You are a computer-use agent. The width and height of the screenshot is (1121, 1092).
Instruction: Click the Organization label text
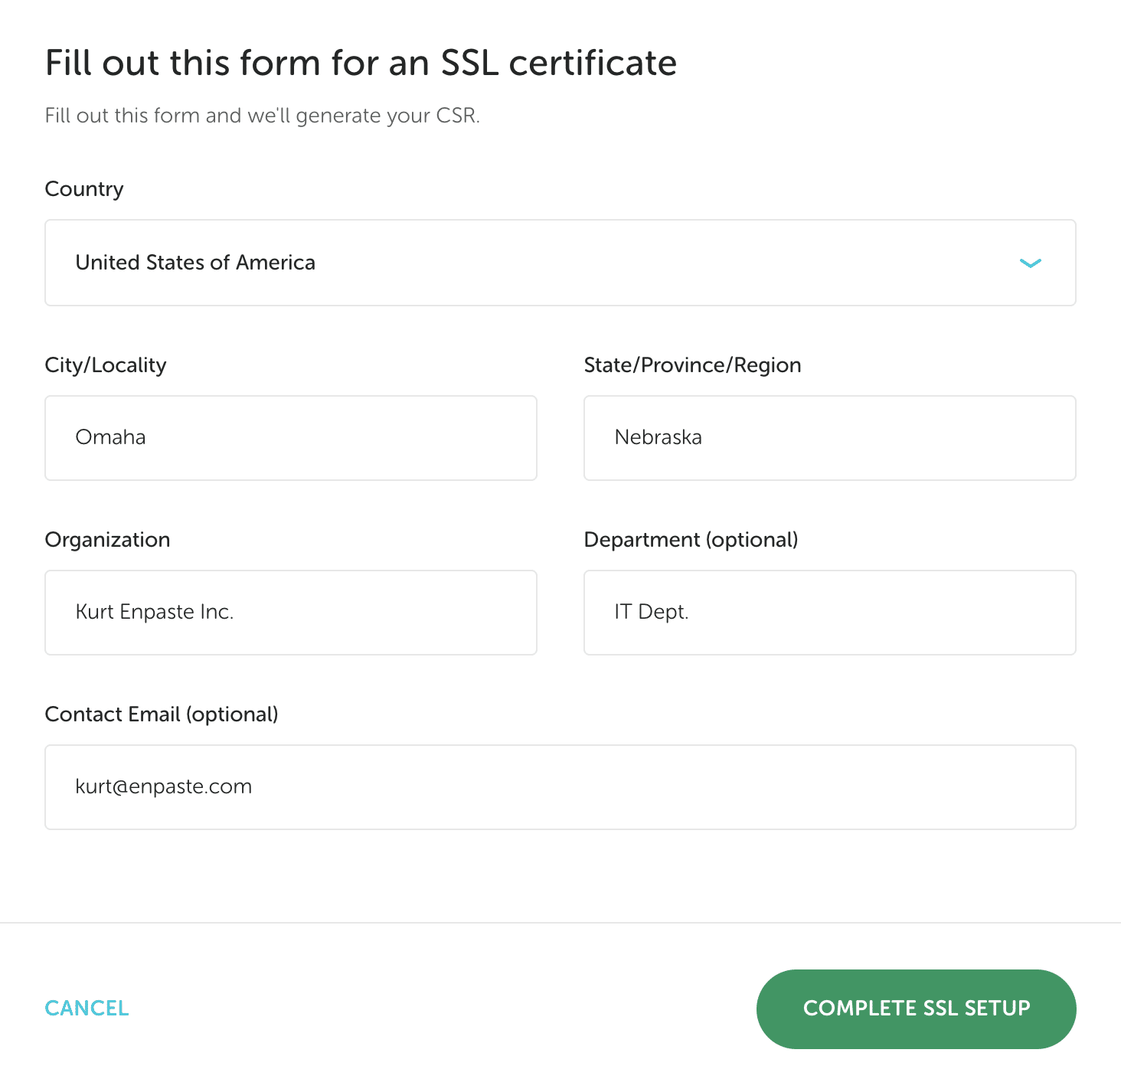tap(108, 540)
